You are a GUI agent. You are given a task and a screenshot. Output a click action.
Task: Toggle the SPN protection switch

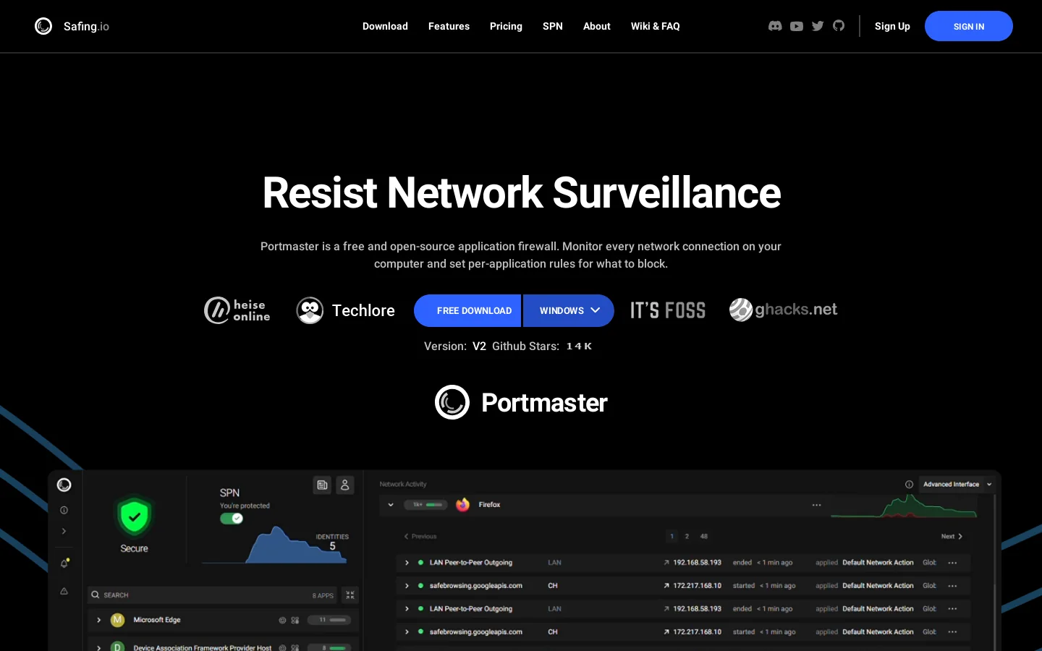click(232, 518)
